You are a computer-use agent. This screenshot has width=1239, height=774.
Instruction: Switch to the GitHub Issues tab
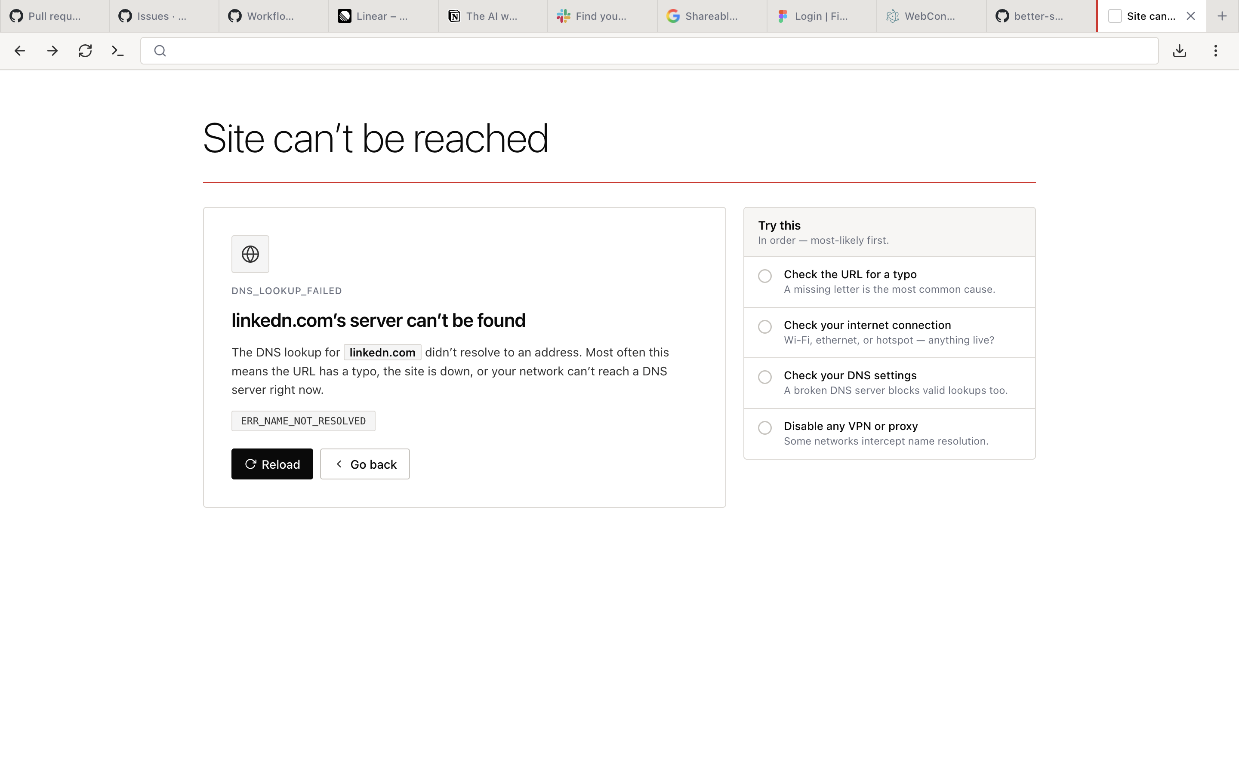164,16
